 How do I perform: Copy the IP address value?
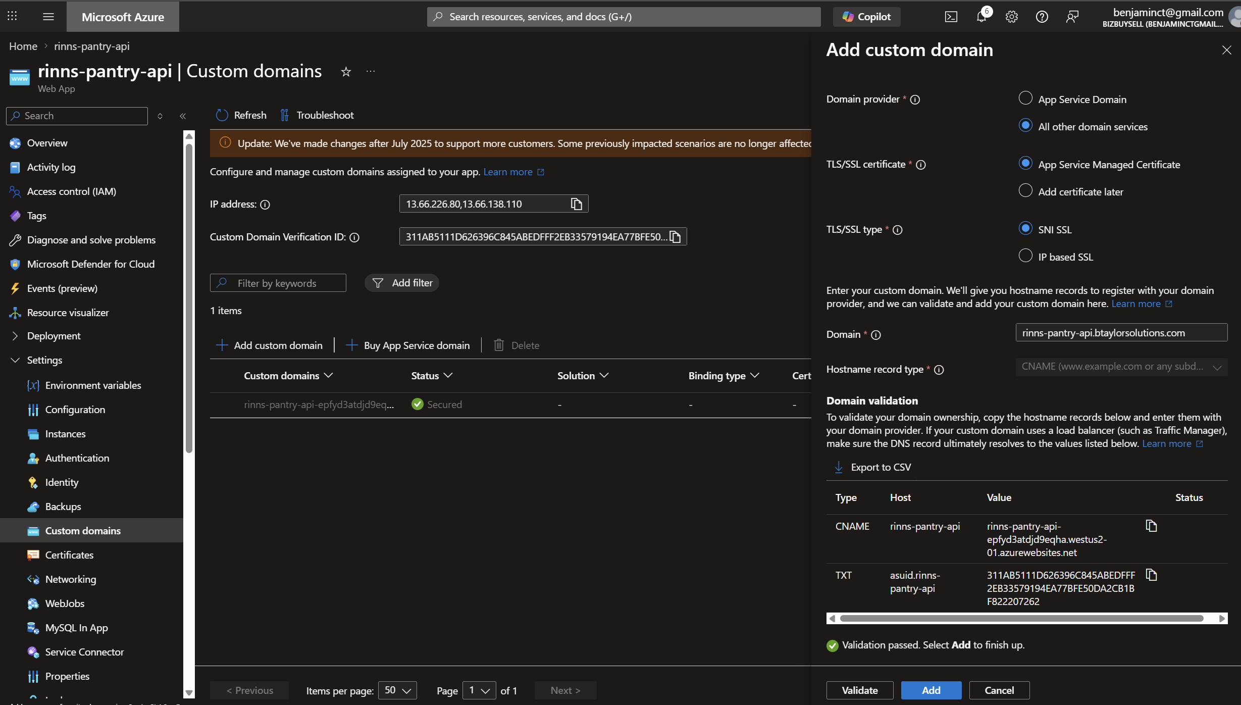[576, 204]
